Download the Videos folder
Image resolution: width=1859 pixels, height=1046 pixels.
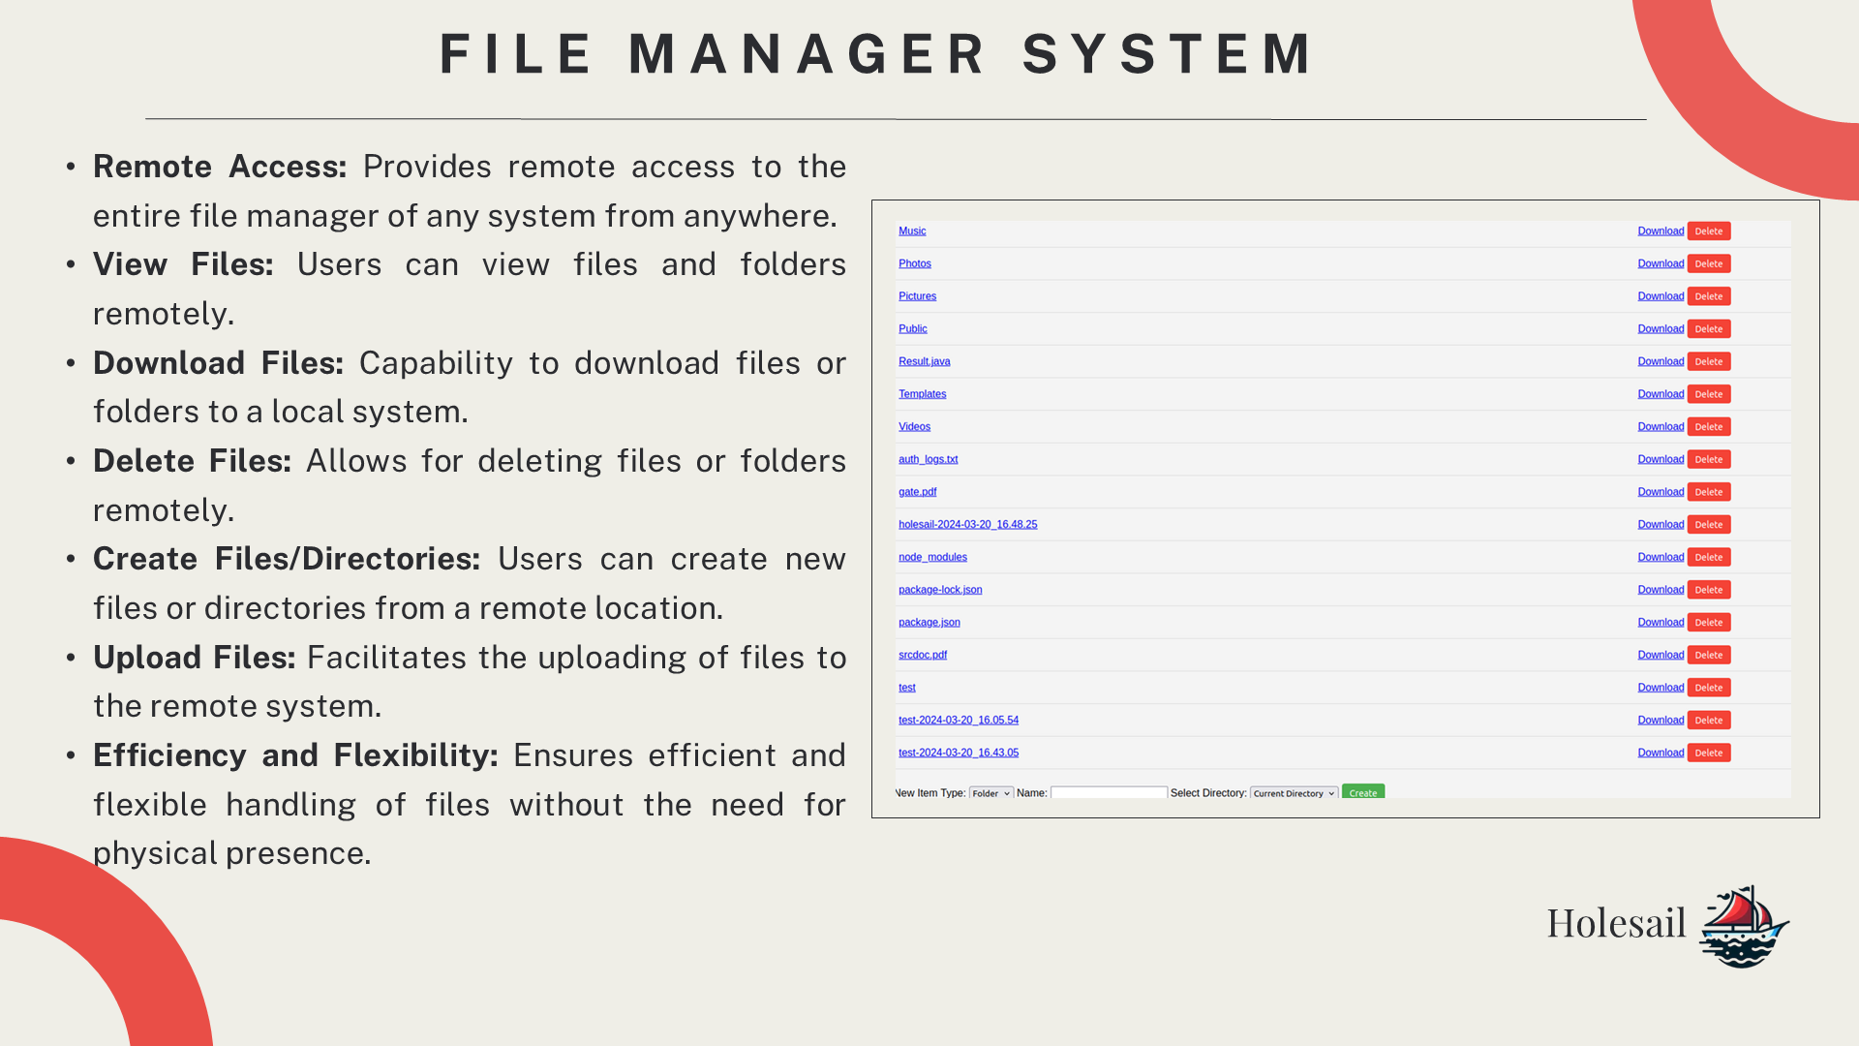tap(1661, 427)
